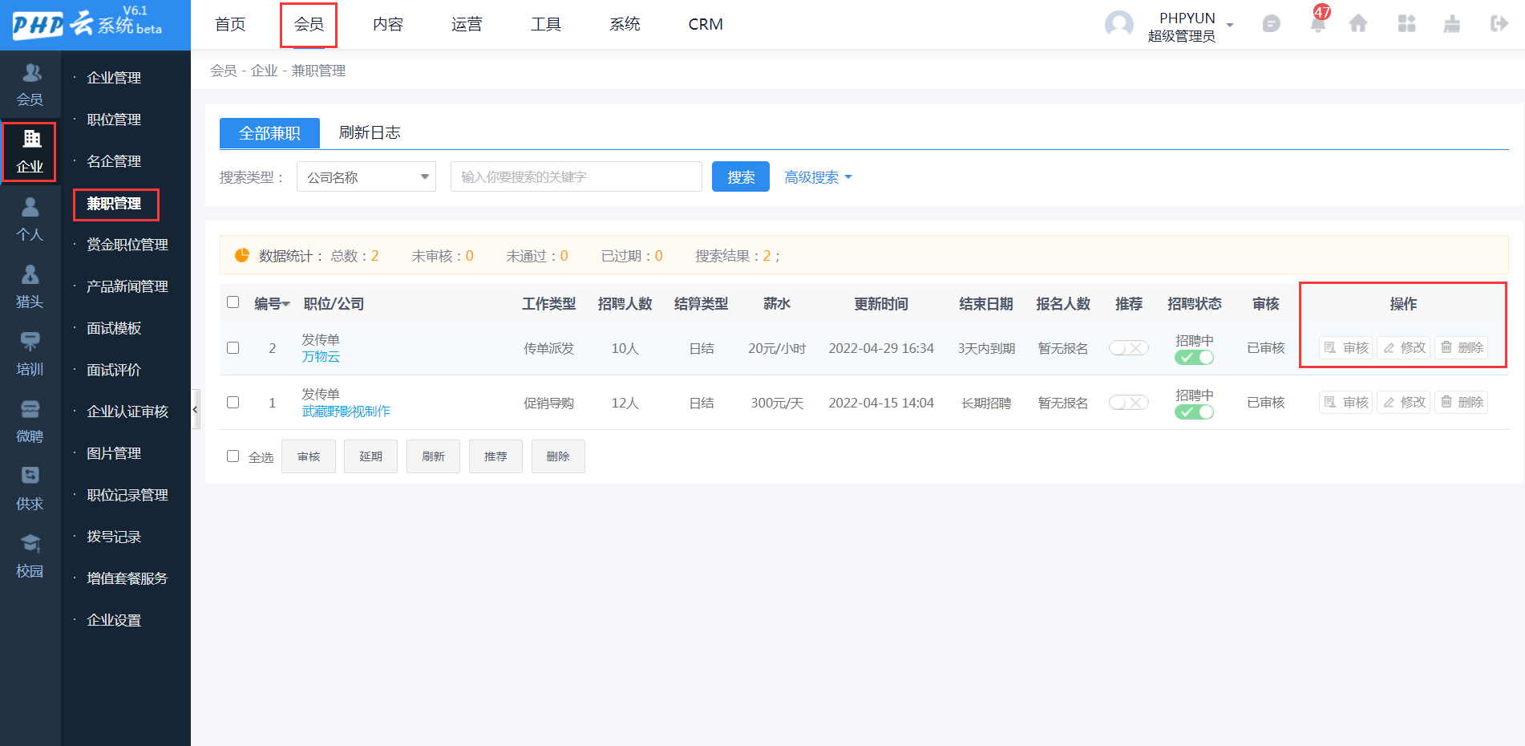Click the PHPYUN user avatar
Viewport: 1525px width, 746px height.
(1119, 24)
